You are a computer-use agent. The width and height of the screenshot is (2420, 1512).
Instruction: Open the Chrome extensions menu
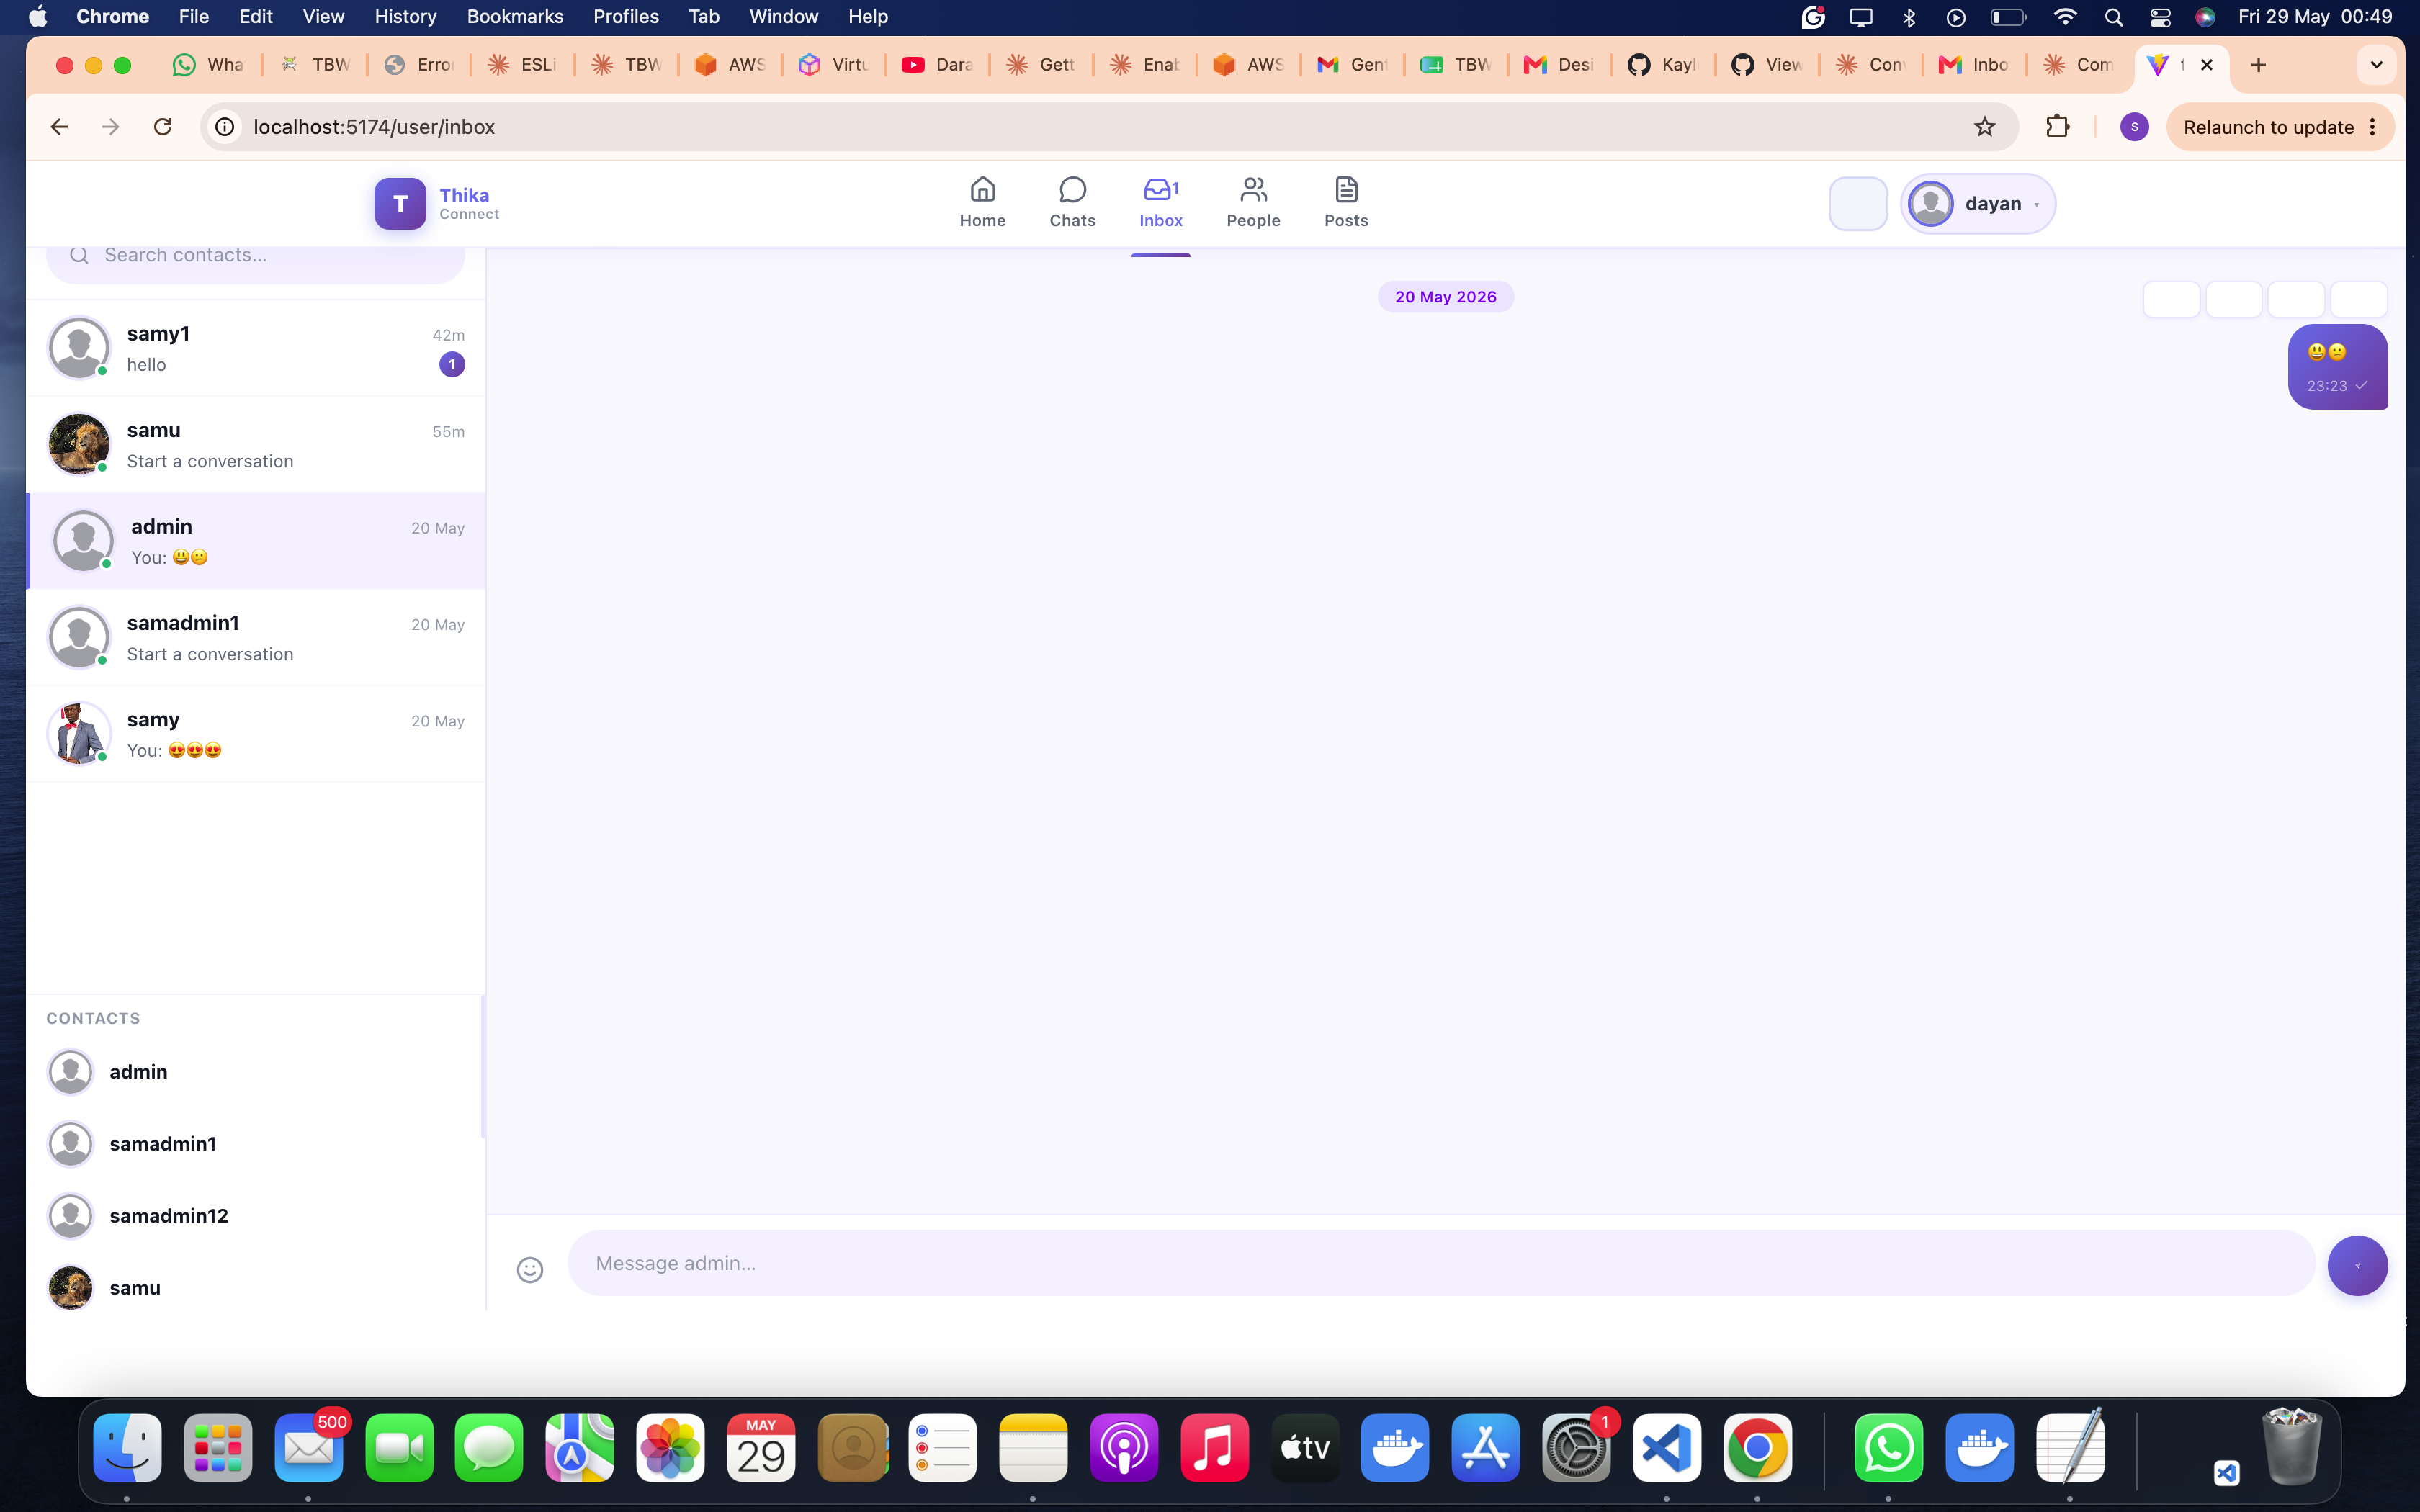2057,127
